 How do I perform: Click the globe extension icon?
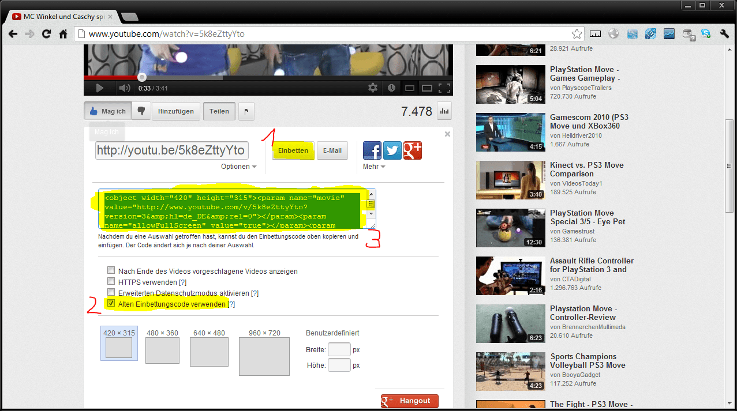613,33
